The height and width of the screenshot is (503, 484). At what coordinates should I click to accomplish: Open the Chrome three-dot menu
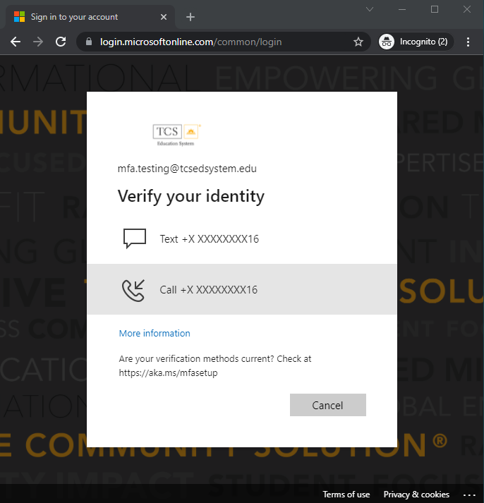468,42
